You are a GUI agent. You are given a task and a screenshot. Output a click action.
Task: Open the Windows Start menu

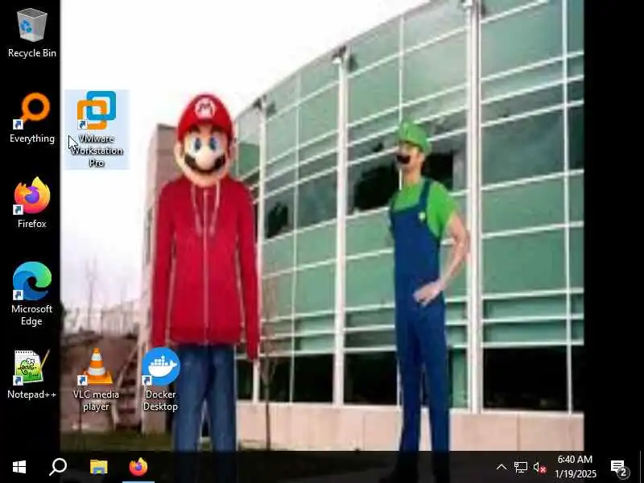19,467
